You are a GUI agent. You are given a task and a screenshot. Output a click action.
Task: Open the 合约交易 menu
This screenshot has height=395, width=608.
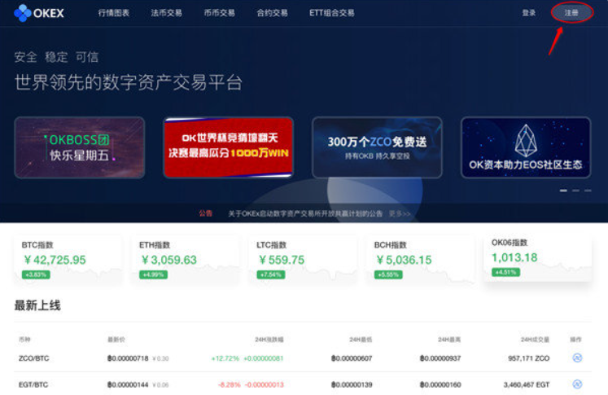272,13
